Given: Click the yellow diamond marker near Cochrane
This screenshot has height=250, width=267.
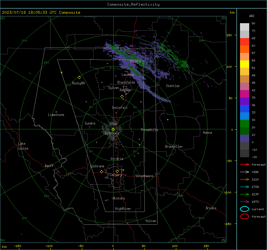Looking at the screenshot, I should 101,172.
